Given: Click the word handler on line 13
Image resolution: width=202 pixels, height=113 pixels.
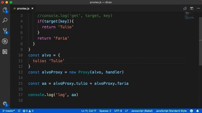Looking at the screenshot, I should pyautogui.click(x=114, y=72).
